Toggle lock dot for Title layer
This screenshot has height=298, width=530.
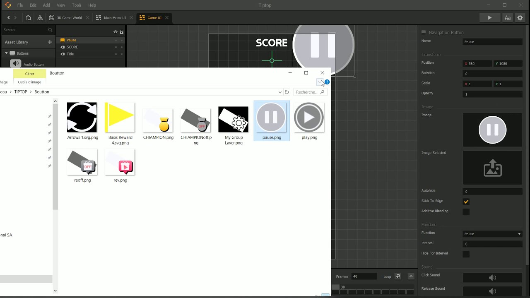[122, 54]
